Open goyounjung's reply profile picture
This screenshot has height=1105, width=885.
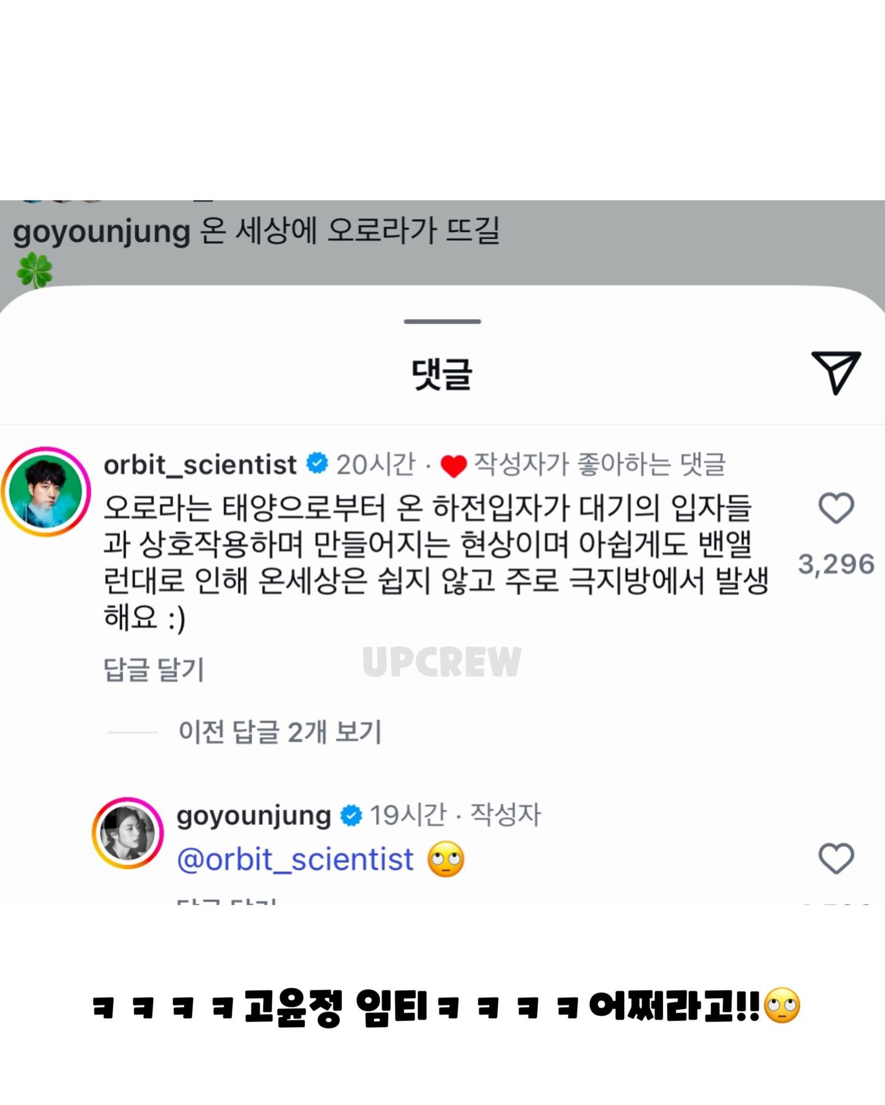coord(128,833)
